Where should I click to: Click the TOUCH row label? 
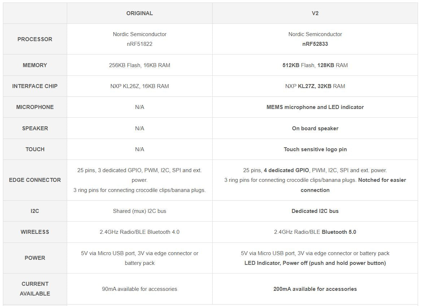pyautogui.click(x=35, y=149)
